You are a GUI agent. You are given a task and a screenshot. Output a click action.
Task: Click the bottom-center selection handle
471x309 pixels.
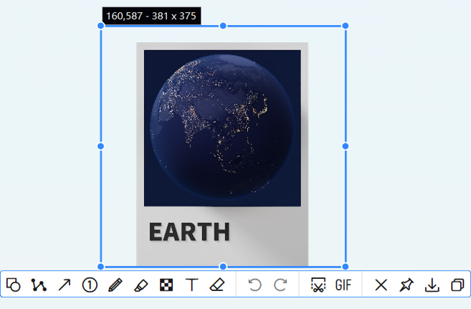[x=223, y=267]
